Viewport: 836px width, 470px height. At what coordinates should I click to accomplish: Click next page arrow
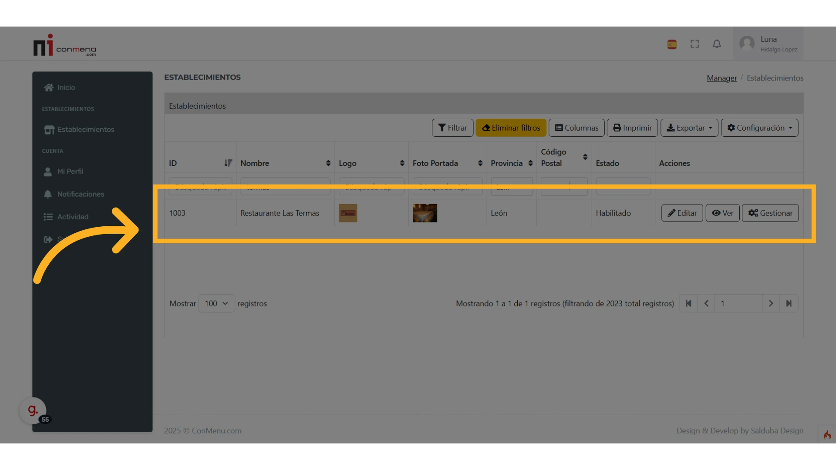tap(771, 303)
